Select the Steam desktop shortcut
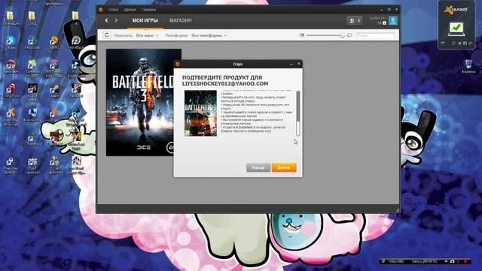The image size is (482, 271). tap(54, 91)
